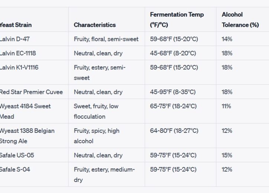This screenshot has width=269, height=193.
Task: Click the Safale S-04 cell
Action: point(15,170)
